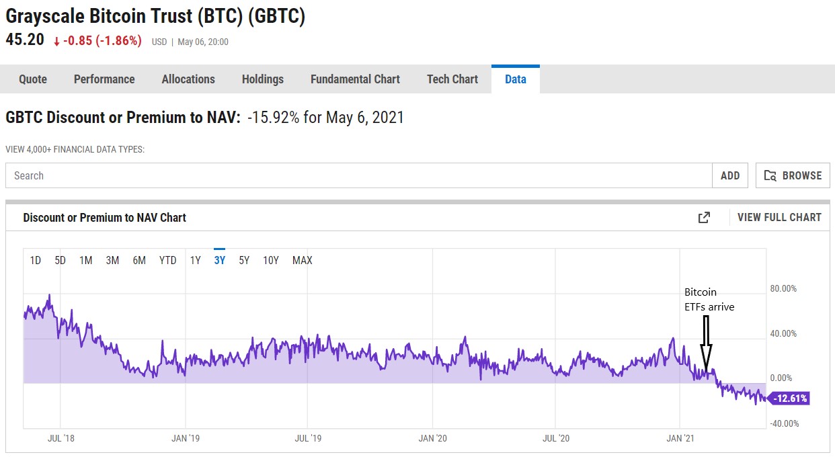Go to the Holdings tab
Screen dimensions: 835x459
coord(263,79)
